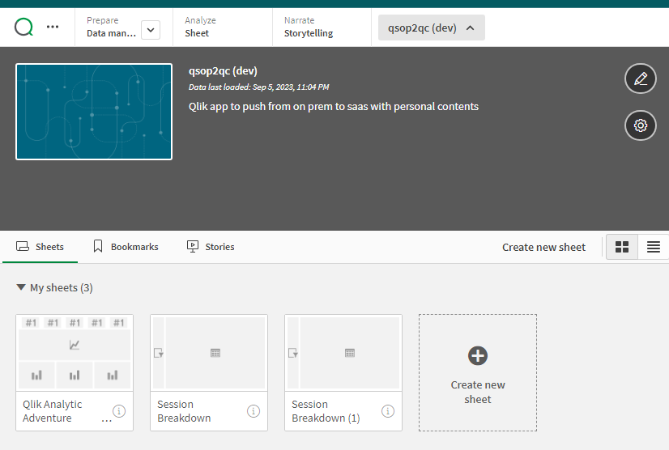This screenshot has height=450, width=669.
Task: Open Session Breakdown (1) sheet thumbnail
Action: pyautogui.click(x=343, y=353)
